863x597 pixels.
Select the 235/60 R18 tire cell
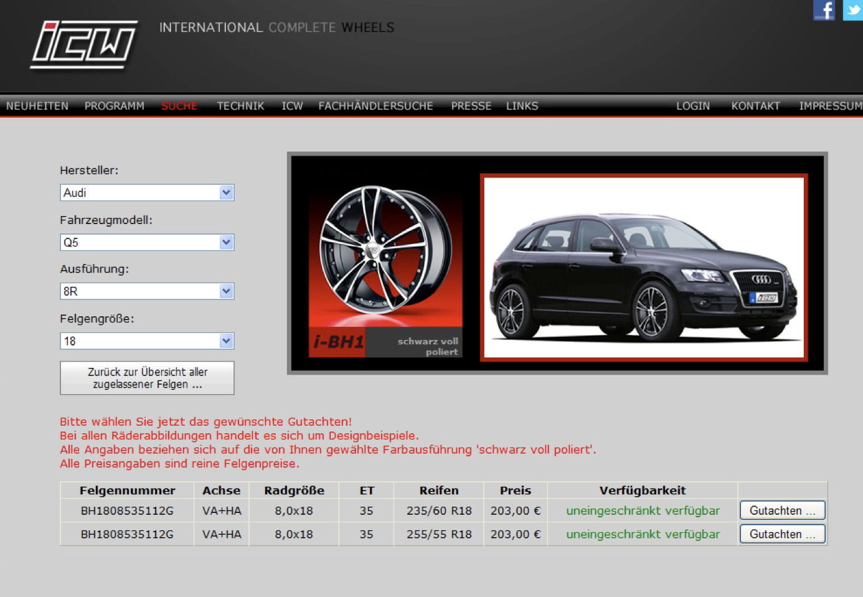click(439, 510)
